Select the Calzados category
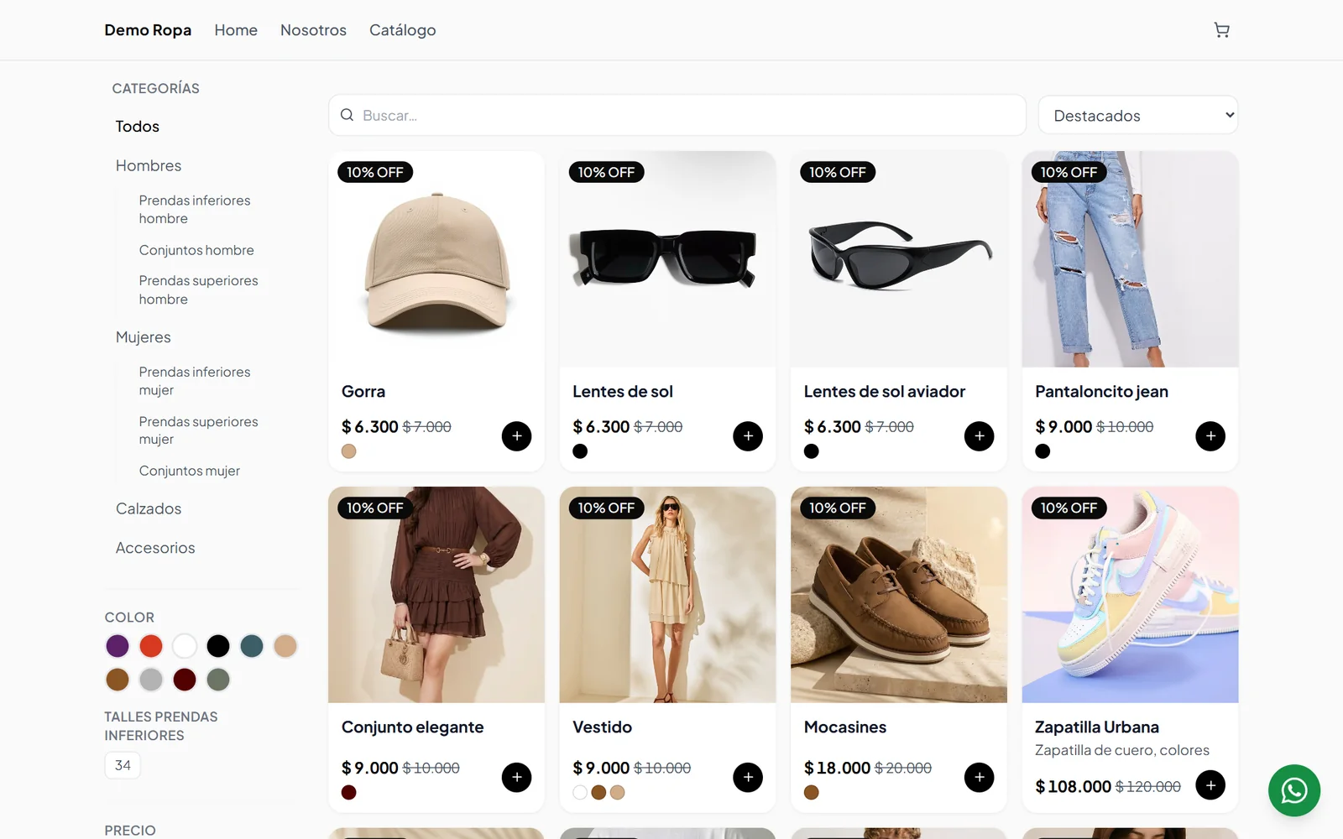 pyautogui.click(x=149, y=509)
